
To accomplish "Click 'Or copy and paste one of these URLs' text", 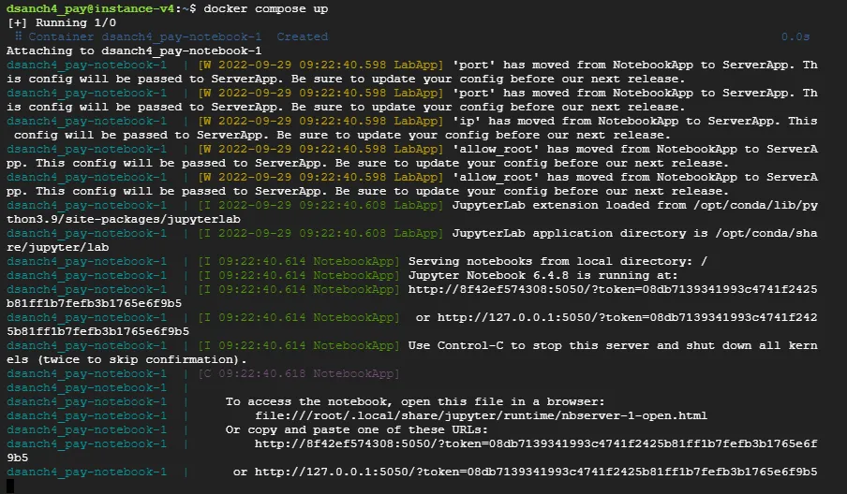I will tap(369, 429).
